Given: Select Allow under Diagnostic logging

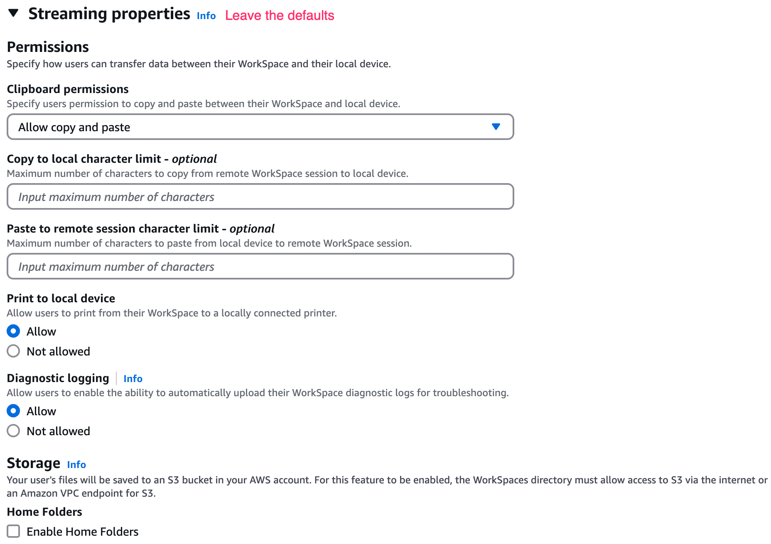Looking at the screenshot, I should (13, 411).
